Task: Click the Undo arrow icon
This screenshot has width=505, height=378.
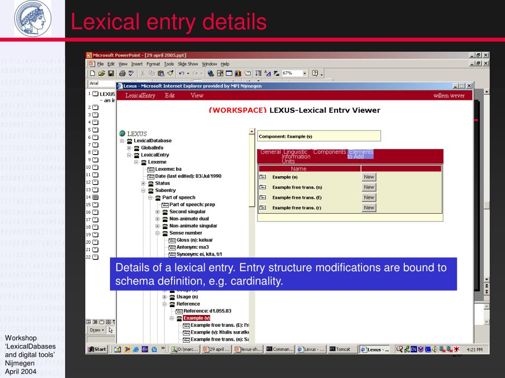Action: [181, 74]
